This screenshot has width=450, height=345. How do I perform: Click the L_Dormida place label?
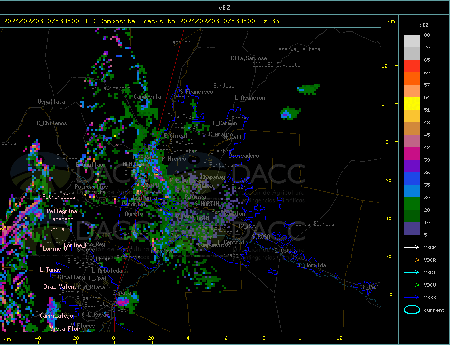pos(313,265)
